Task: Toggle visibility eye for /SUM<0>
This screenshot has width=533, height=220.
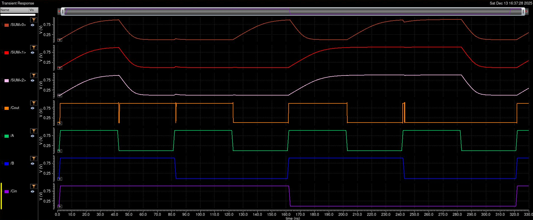Action: pyautogui.click(x=32, y=25)
